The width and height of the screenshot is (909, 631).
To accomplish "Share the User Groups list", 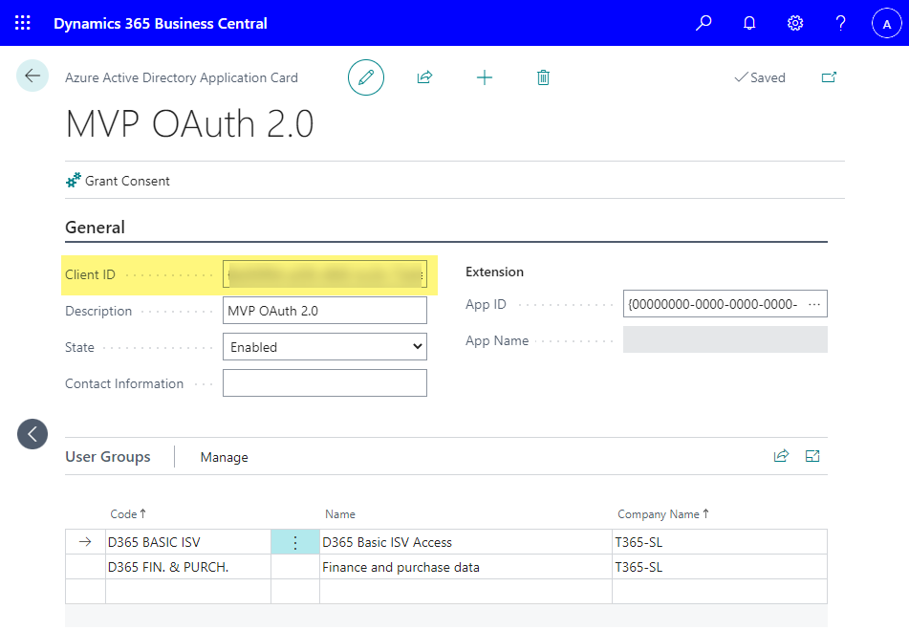I will pyautogui.click(x=782, y=456).
